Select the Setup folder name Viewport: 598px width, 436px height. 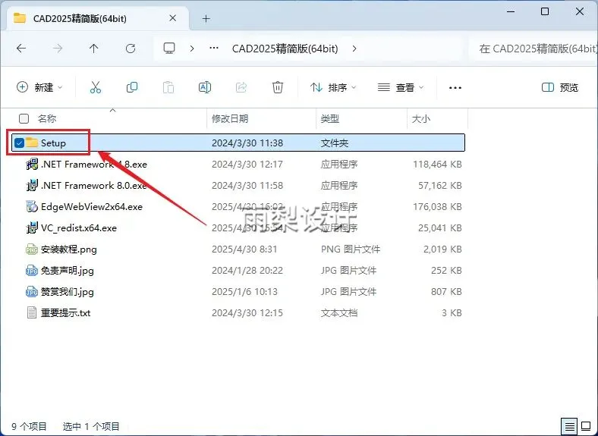pyautogui.click(x=53, y=143)
